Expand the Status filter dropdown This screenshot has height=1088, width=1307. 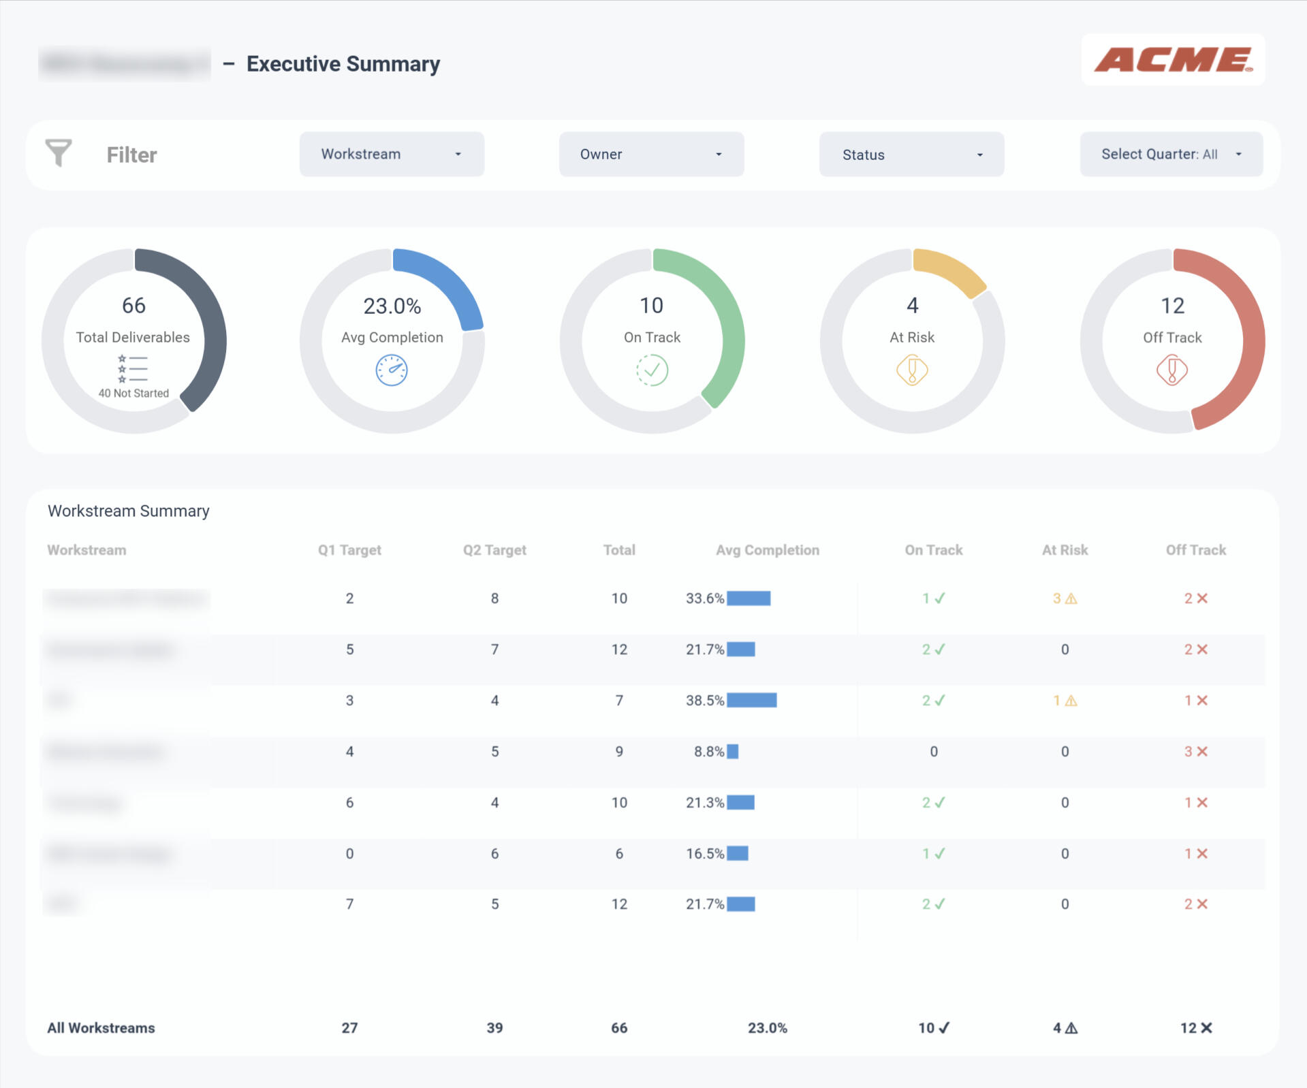[x=911, y=154]
